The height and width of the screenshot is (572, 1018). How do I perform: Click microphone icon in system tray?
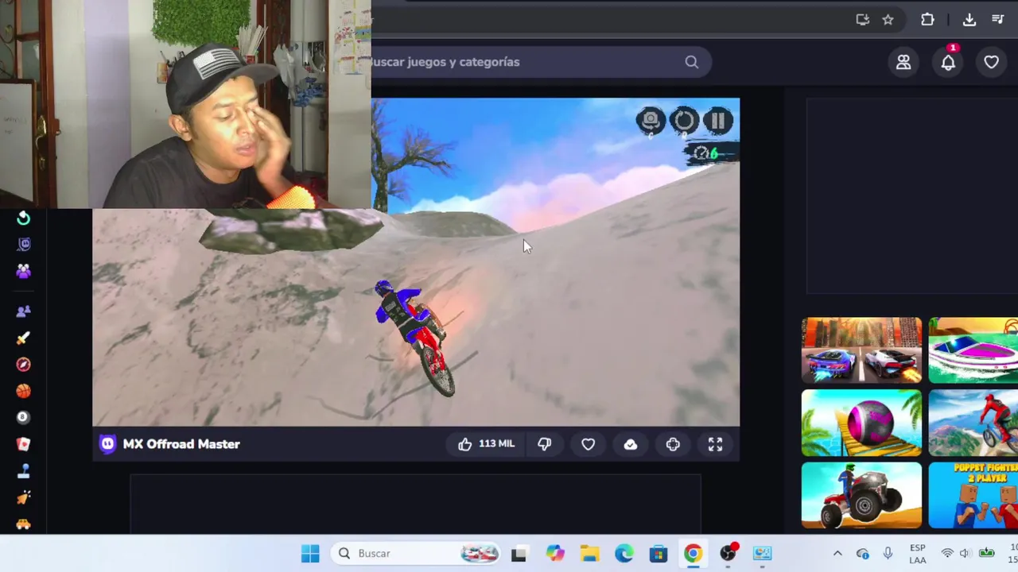coord(888,554)
